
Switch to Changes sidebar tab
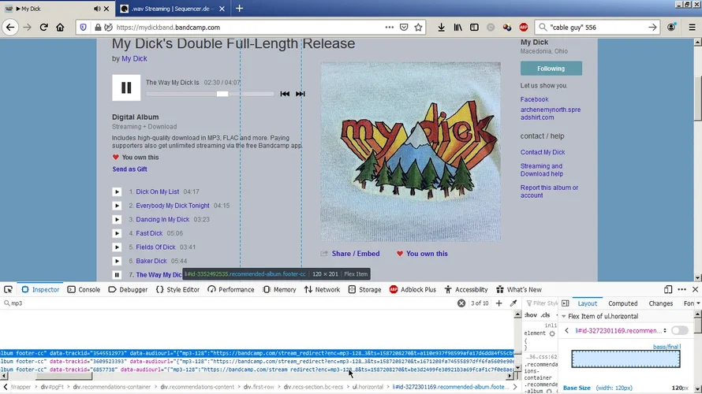(x=661, y=303)
